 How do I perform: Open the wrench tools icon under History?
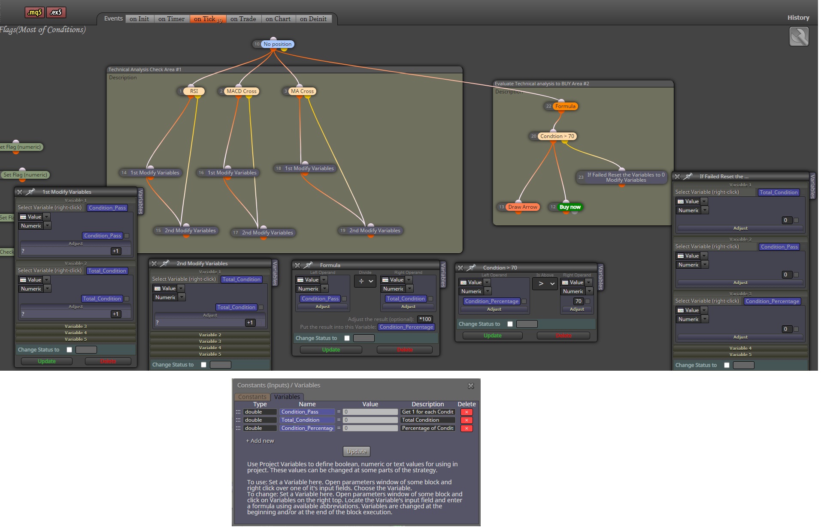799,36
